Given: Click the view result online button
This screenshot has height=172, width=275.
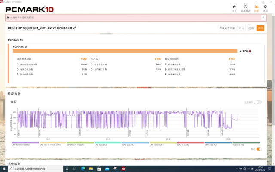Looking at the screenshot, I should tap(227, 28).
